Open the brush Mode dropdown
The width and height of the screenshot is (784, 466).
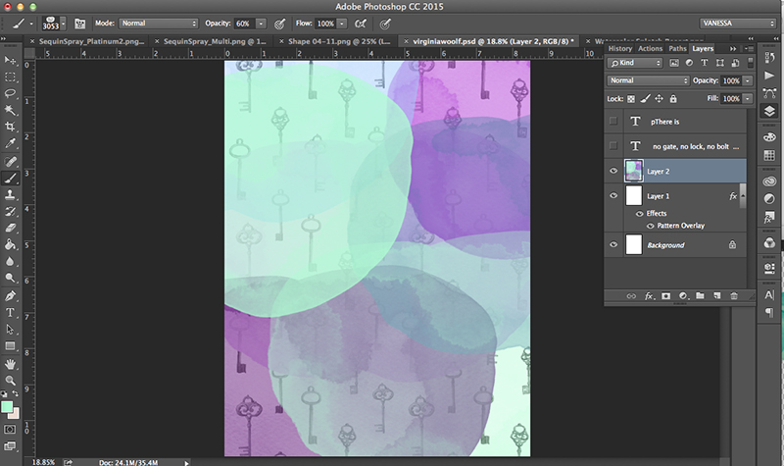click(159, 24)
